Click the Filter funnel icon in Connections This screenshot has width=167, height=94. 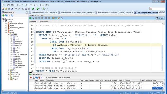coord(9,16)
